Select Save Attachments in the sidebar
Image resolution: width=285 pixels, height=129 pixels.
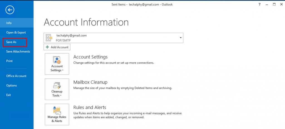17,51
